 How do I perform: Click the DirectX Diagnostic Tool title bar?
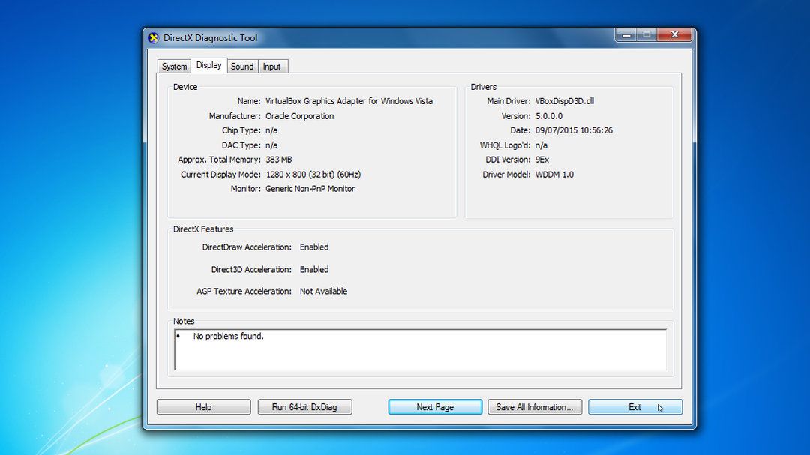click(412, 37)
